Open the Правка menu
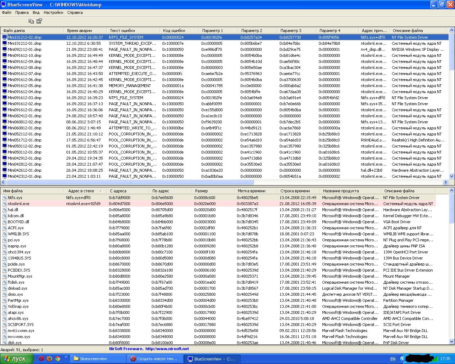455x364 pixels. click(x=22, y=12)
